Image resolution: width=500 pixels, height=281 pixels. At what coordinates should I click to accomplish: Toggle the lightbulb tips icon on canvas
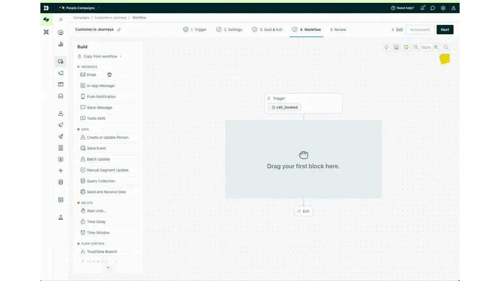pyautogui.click(x=386, y=47)
